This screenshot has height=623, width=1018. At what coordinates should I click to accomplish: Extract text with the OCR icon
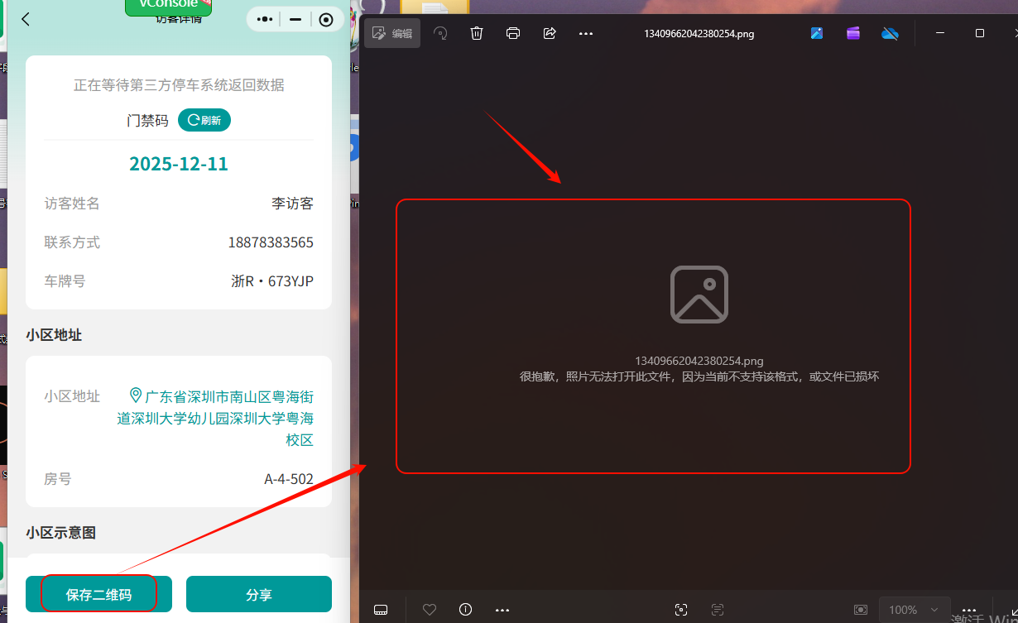[x=717, y=610]
